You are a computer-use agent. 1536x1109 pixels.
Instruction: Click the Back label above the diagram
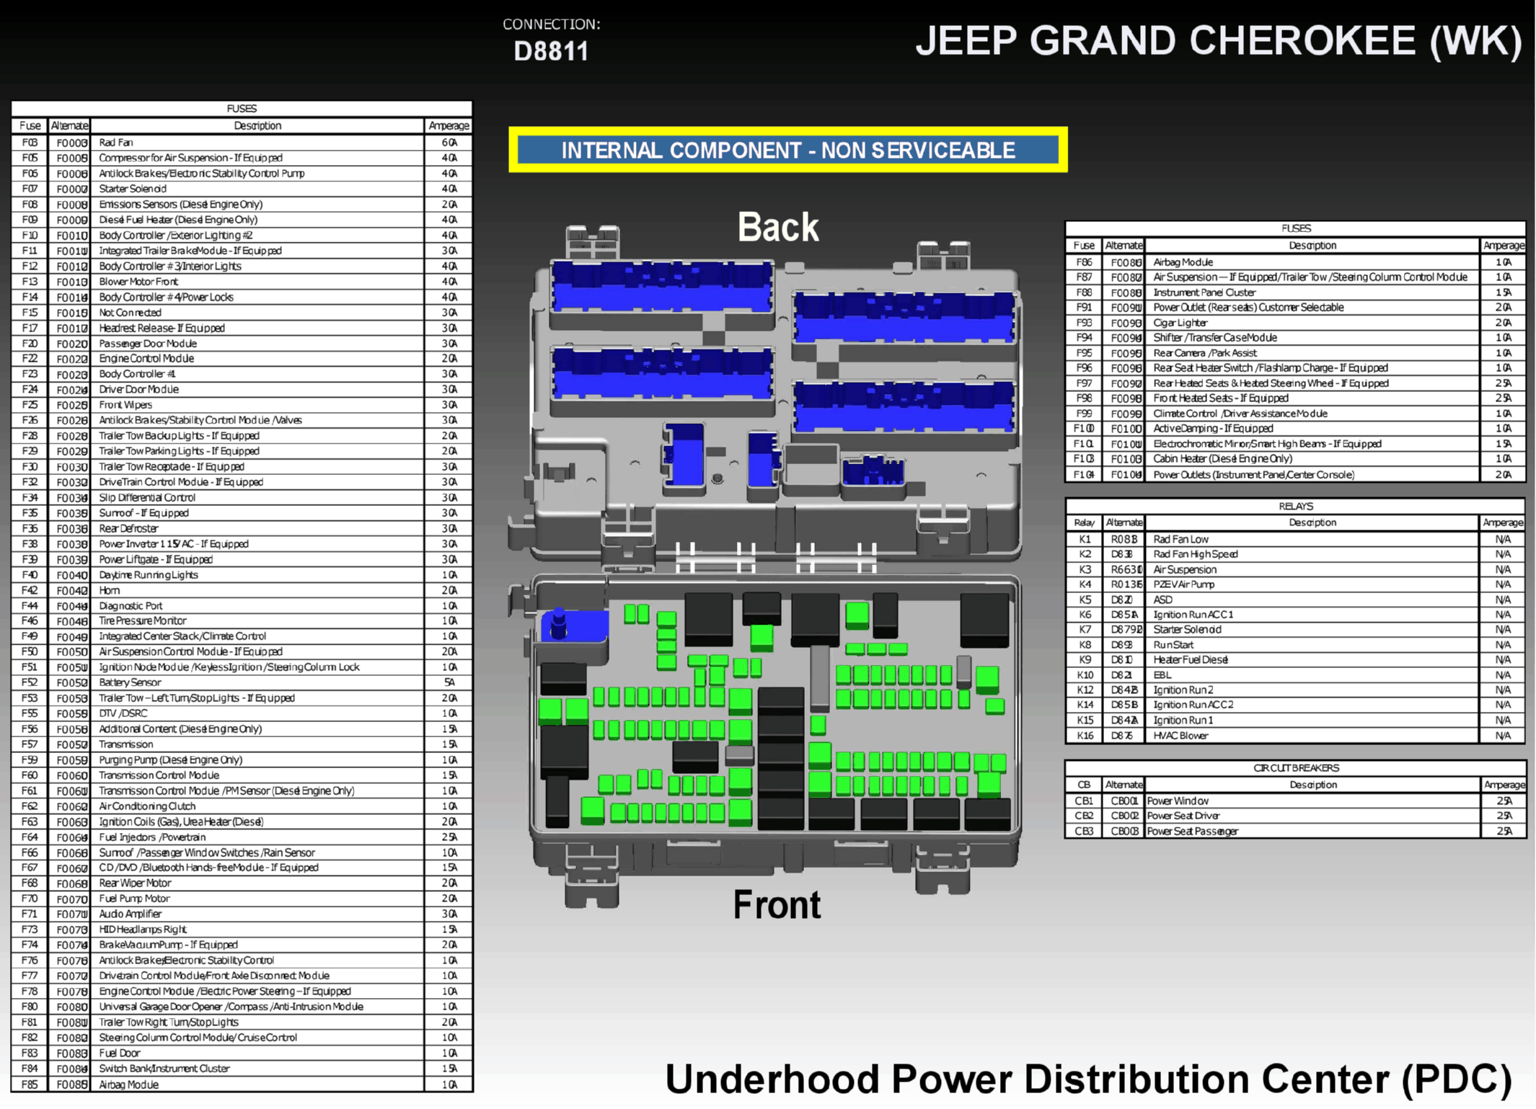pyautogui.click(x=778, y=227)
